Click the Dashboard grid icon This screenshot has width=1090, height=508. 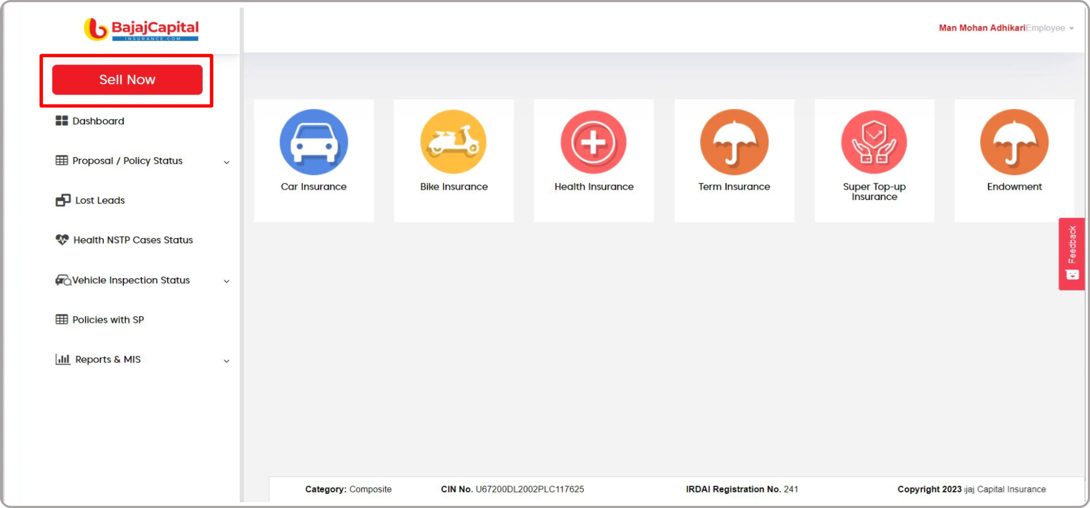(62, 121)
